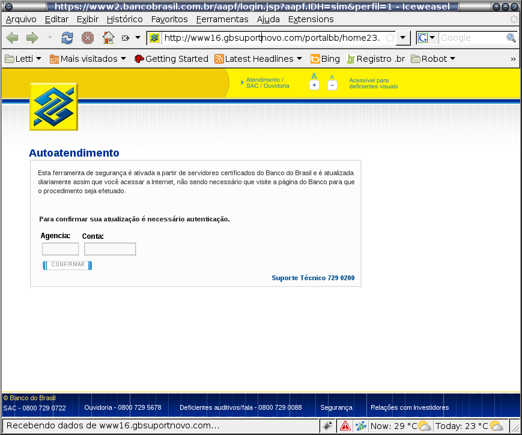
Task: Expand the Robot bookmarks folder
Action: (433, 59)
